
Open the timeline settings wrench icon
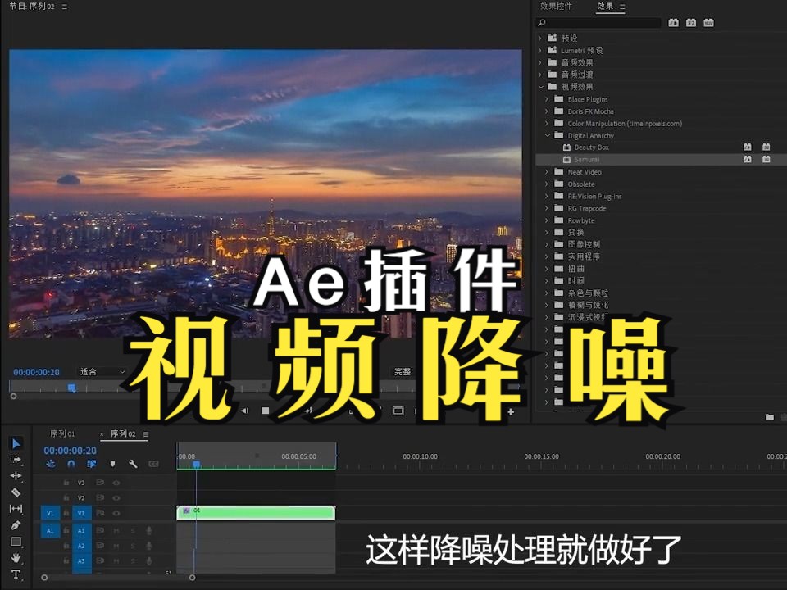[x=134, y=464]
